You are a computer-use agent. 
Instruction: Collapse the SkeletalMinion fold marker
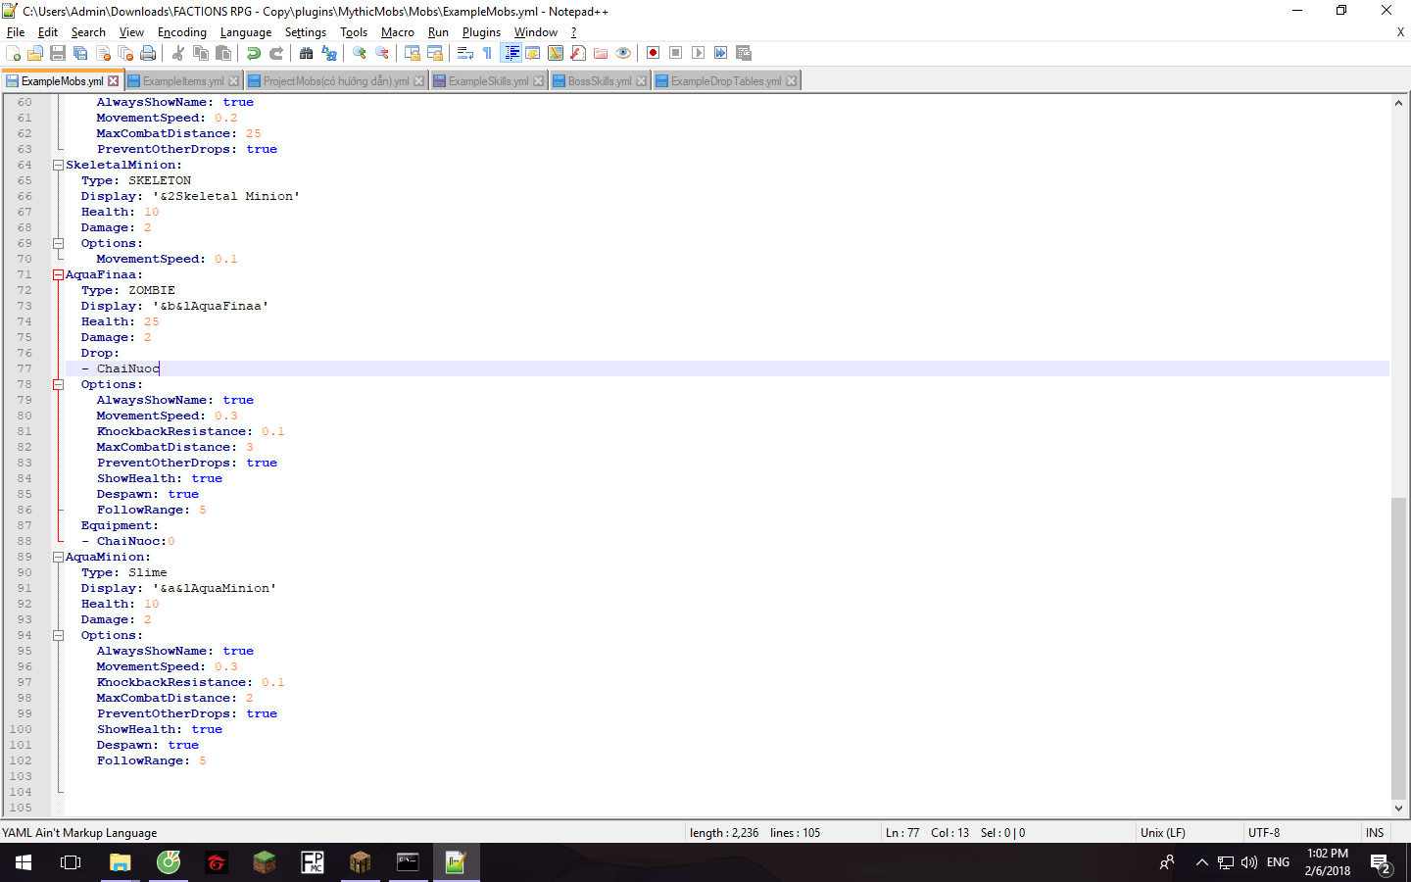(x=58, y=165)
